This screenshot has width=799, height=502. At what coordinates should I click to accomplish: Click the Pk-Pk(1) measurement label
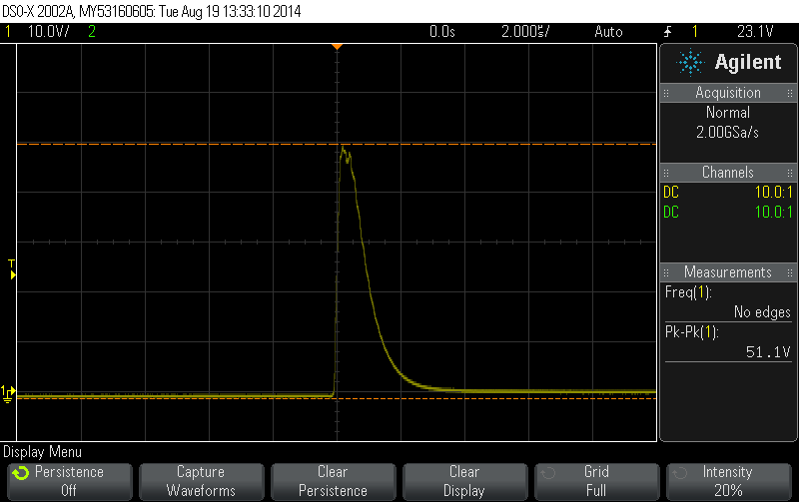691,332
